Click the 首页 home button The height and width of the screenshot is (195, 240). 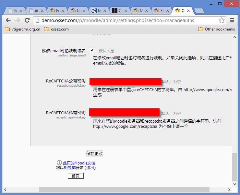[x=76, y=176]
